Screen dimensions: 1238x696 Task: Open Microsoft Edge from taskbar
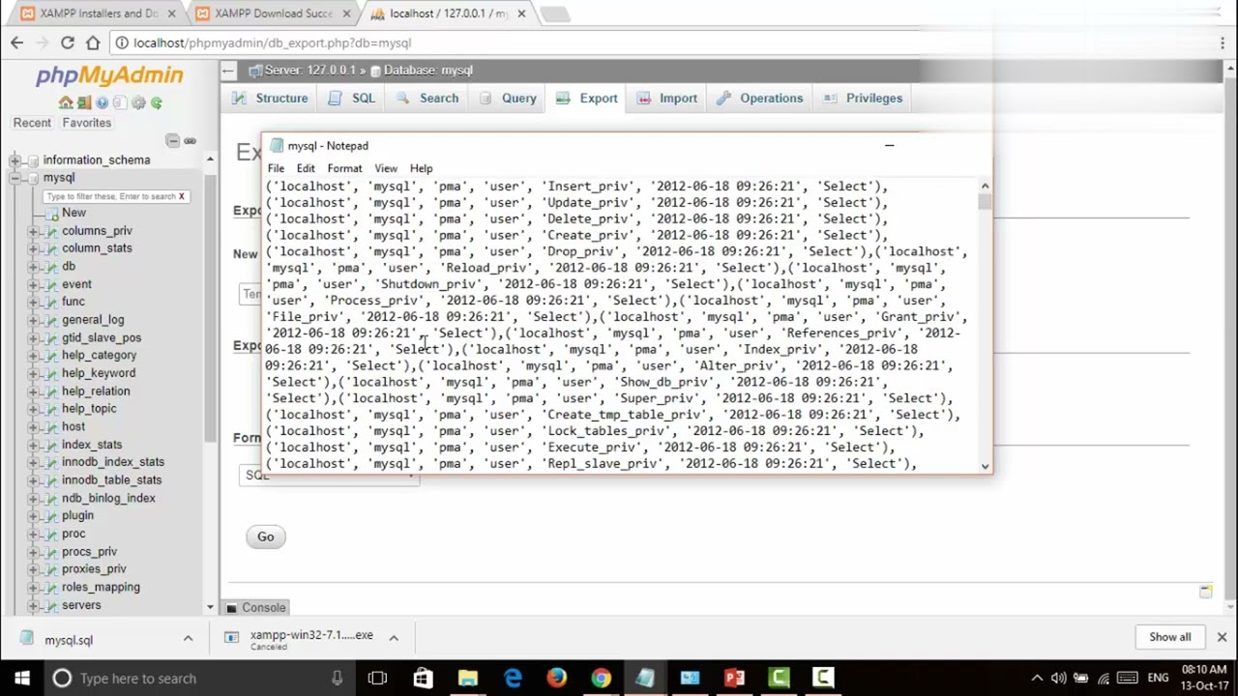[x=513, y=679]
